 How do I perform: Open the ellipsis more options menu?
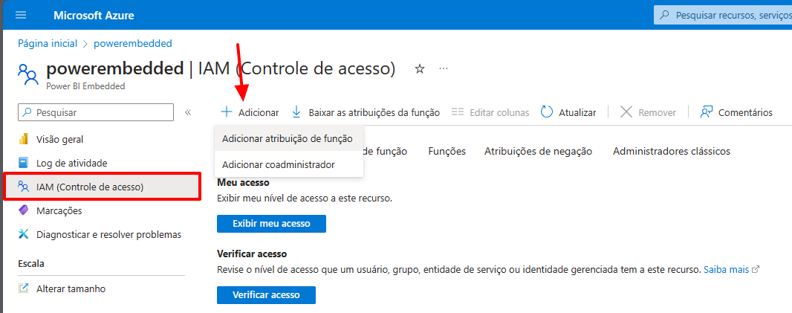[444, 69]
